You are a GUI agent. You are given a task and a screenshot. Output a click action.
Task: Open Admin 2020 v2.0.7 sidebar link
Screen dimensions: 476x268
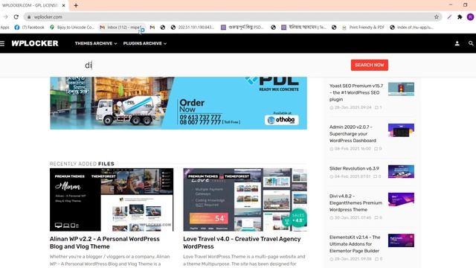353,134
